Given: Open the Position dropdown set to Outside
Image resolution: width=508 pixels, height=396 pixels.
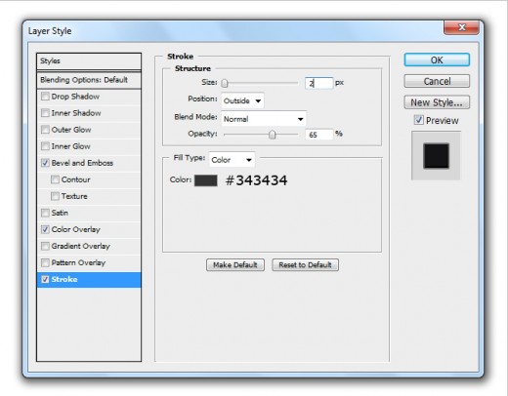Looking at the screenshot, I should [x=242, y=100].
